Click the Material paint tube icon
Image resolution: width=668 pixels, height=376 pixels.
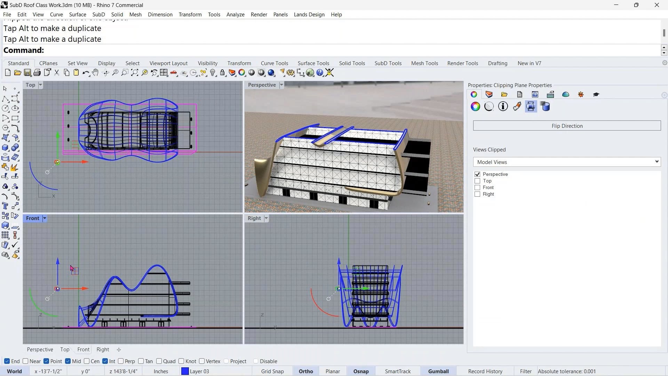[517, 107]
